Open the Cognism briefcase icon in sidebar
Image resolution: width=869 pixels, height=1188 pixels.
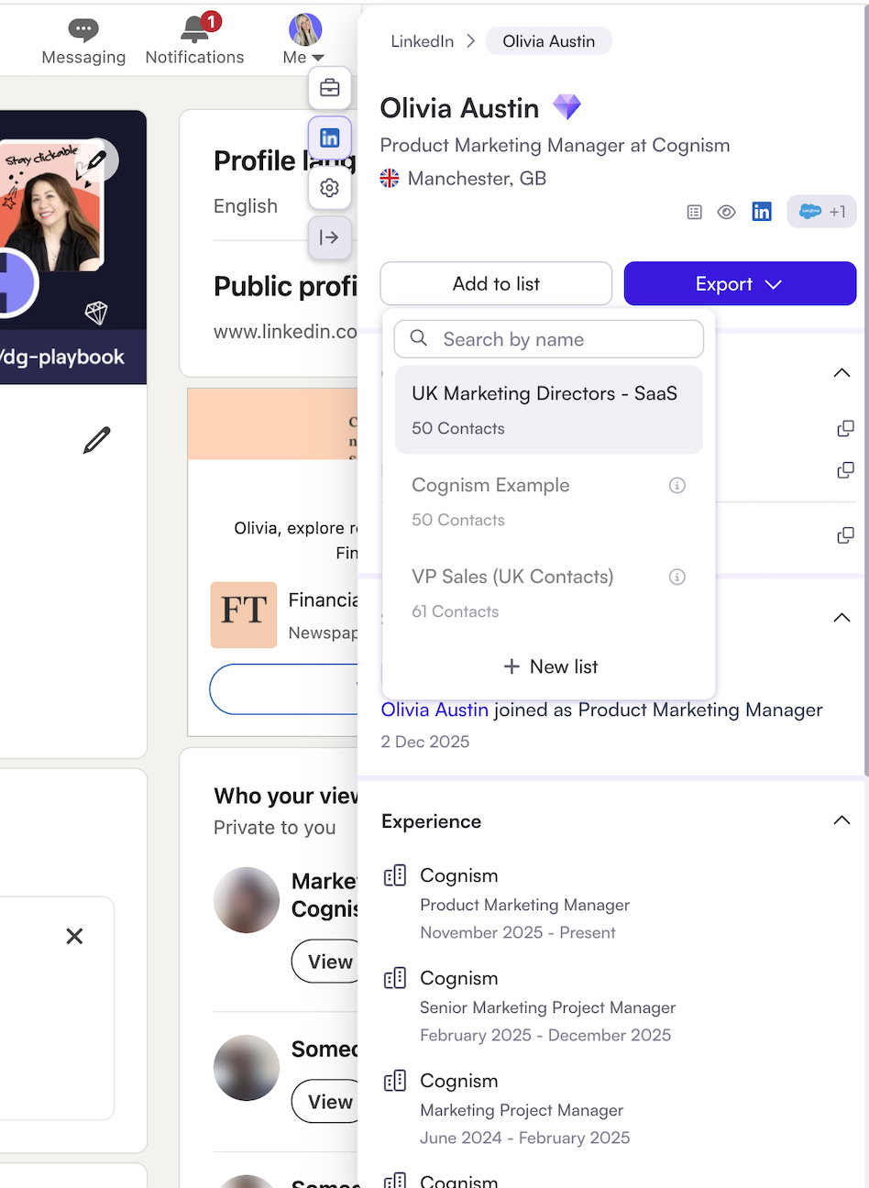[x=329, y=88]
